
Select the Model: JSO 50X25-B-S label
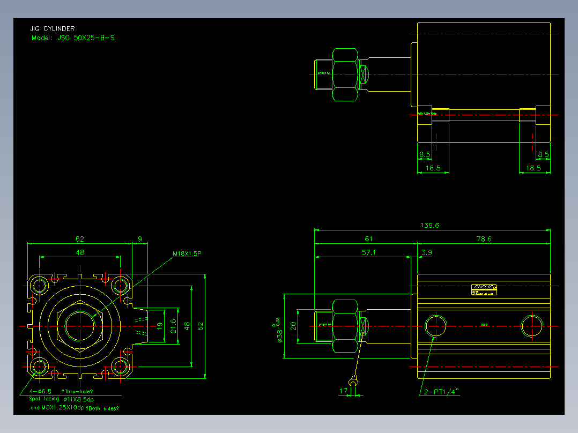(x=73, y=38)
